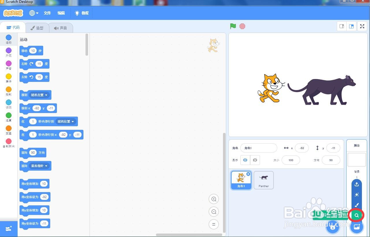
Task: Show the sprite with eye icon
Action: click(245, 160)
